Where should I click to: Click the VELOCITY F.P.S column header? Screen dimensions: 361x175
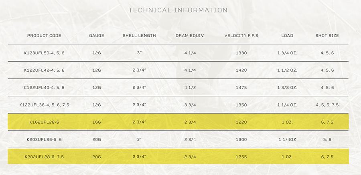241,36
